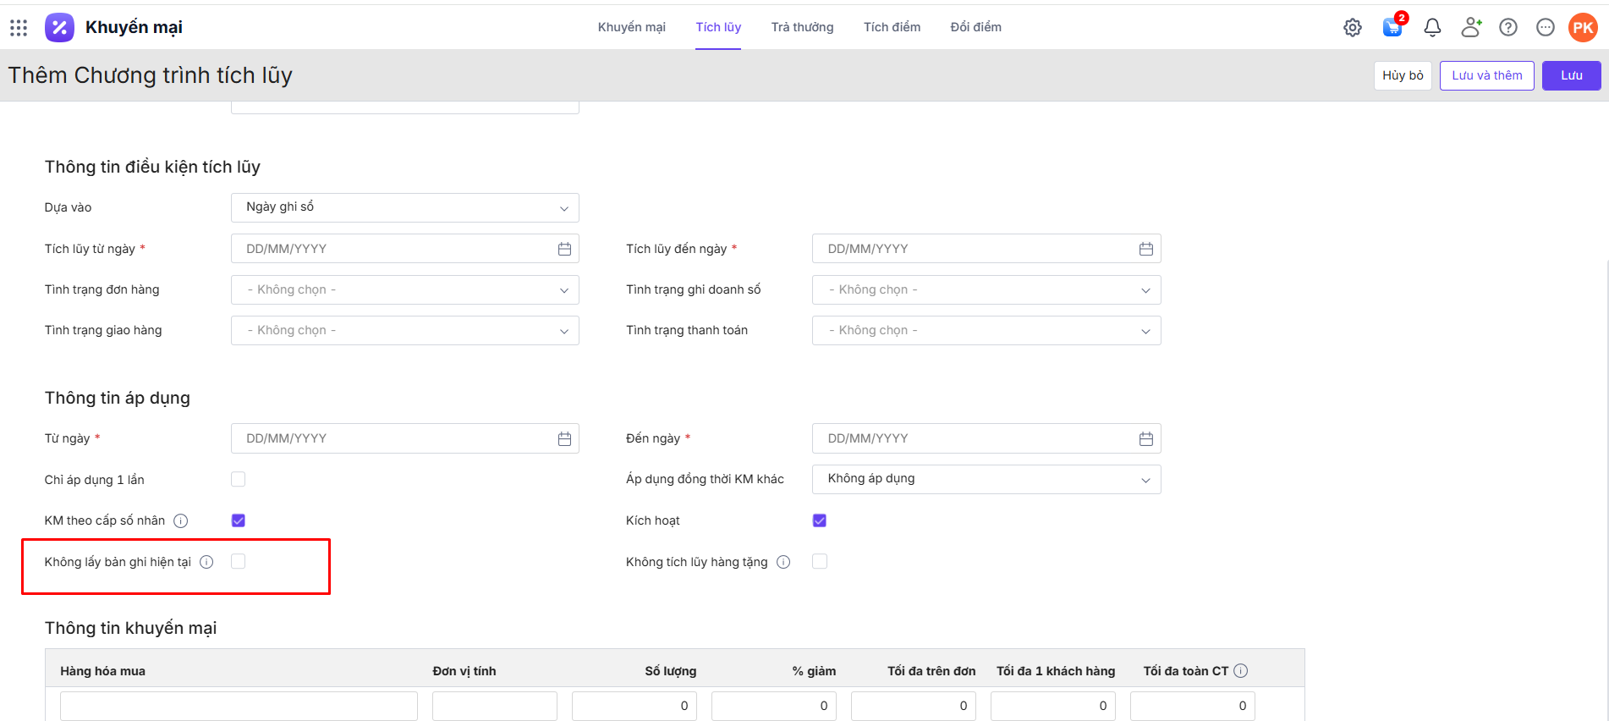Image resolution: width=1609 pixels, height=721 pixels.
Task: Open calendar picker for Tích lũy từ ngày
Action: click(x=564, y=249)
